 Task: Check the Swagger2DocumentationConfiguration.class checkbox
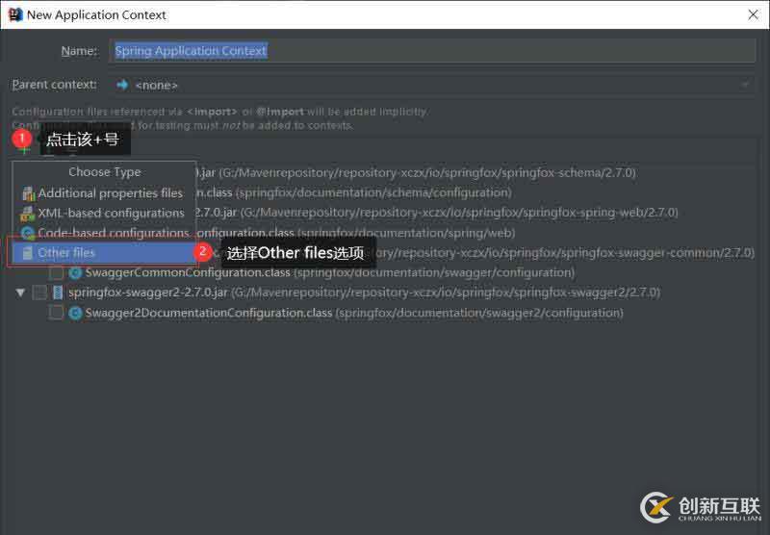tap(56, 313)
